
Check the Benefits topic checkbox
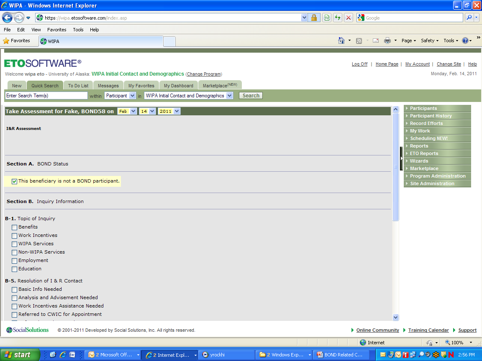pos(15,227)
